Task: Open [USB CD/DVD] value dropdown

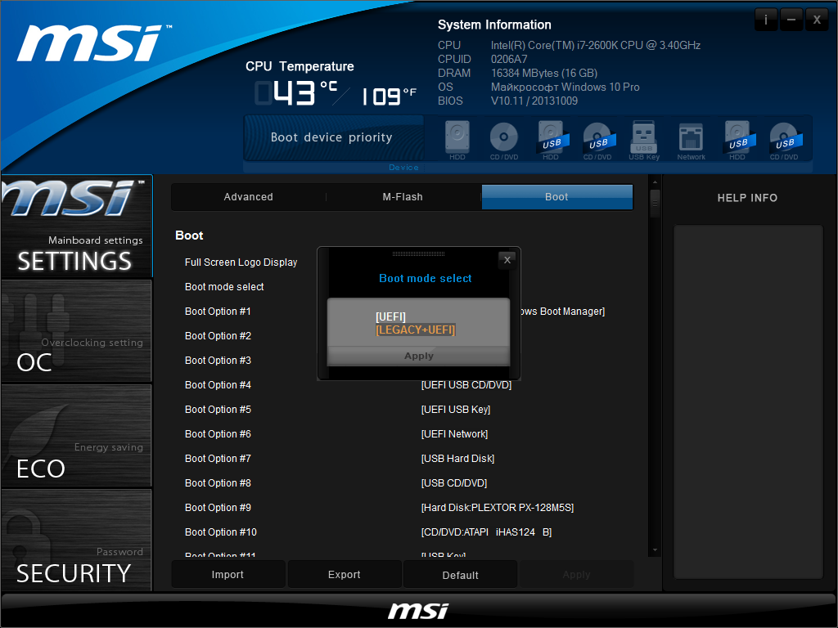Action: [x=454, y=483]
